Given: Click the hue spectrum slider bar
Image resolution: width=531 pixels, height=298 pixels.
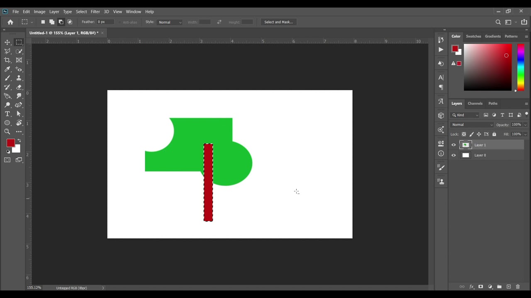Looking at the screenshot, I should point(520,67).
